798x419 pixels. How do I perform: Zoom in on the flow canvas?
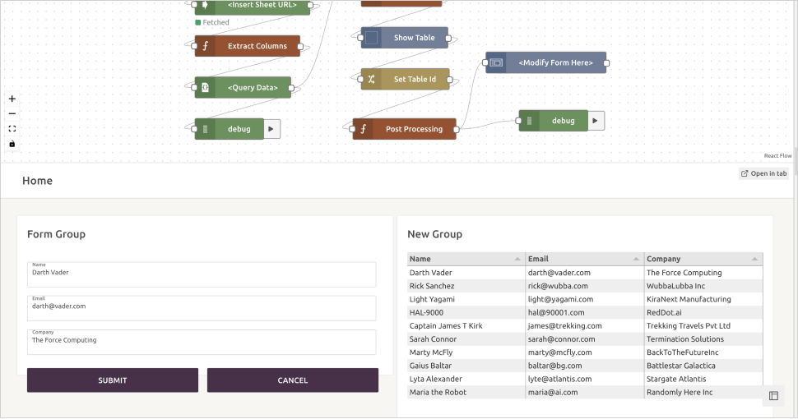pyautogui.click(x=12, y=99)
